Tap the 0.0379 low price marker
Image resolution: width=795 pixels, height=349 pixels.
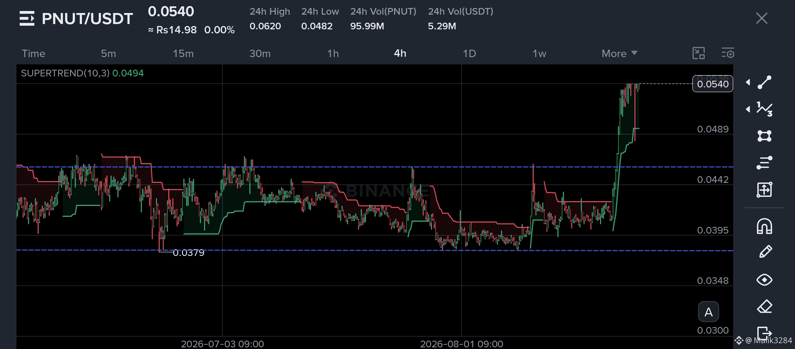point(188,253)
